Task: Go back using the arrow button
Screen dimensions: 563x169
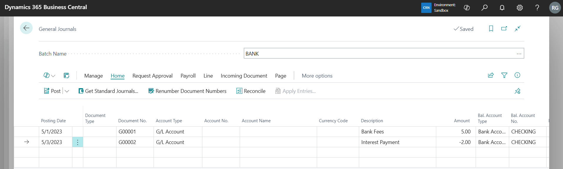Action: click(x=26, y=28)
